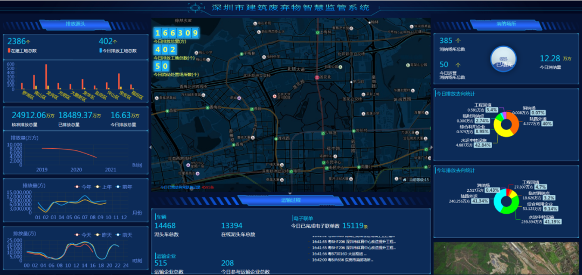Select the 广电大厦 building marker
The image size is (582, 275).
click(282, 164)
